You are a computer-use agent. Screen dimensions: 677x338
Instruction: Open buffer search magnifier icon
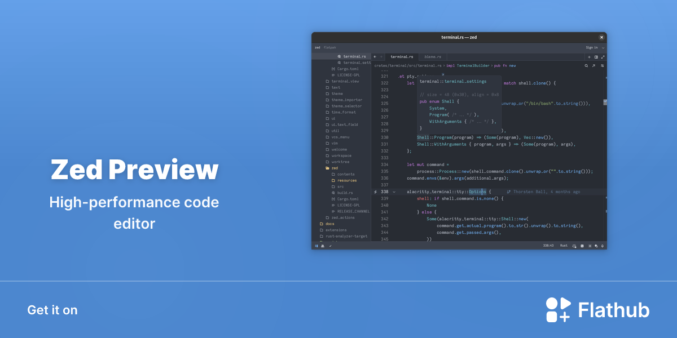586,65
